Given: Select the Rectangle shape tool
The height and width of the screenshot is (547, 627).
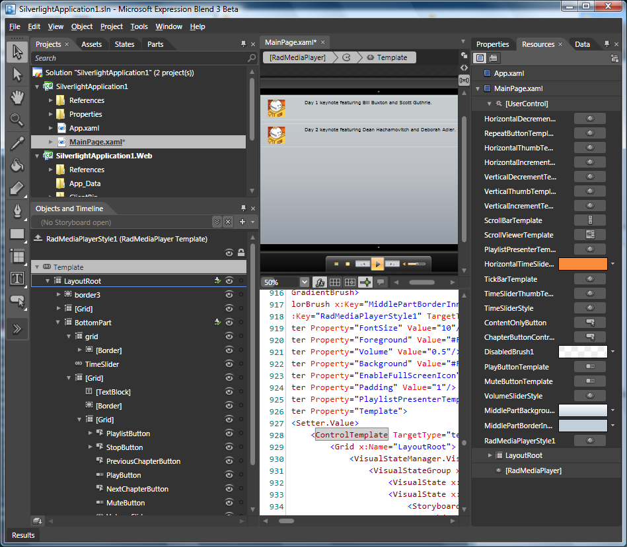Looking at the screenshot, I should pos(17,234).
